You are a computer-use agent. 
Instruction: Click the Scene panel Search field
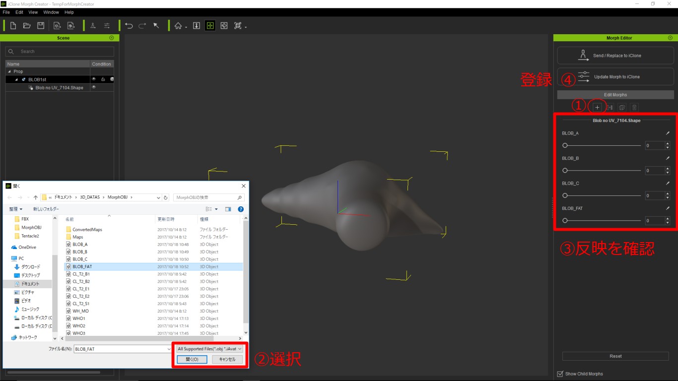[60, 51]
